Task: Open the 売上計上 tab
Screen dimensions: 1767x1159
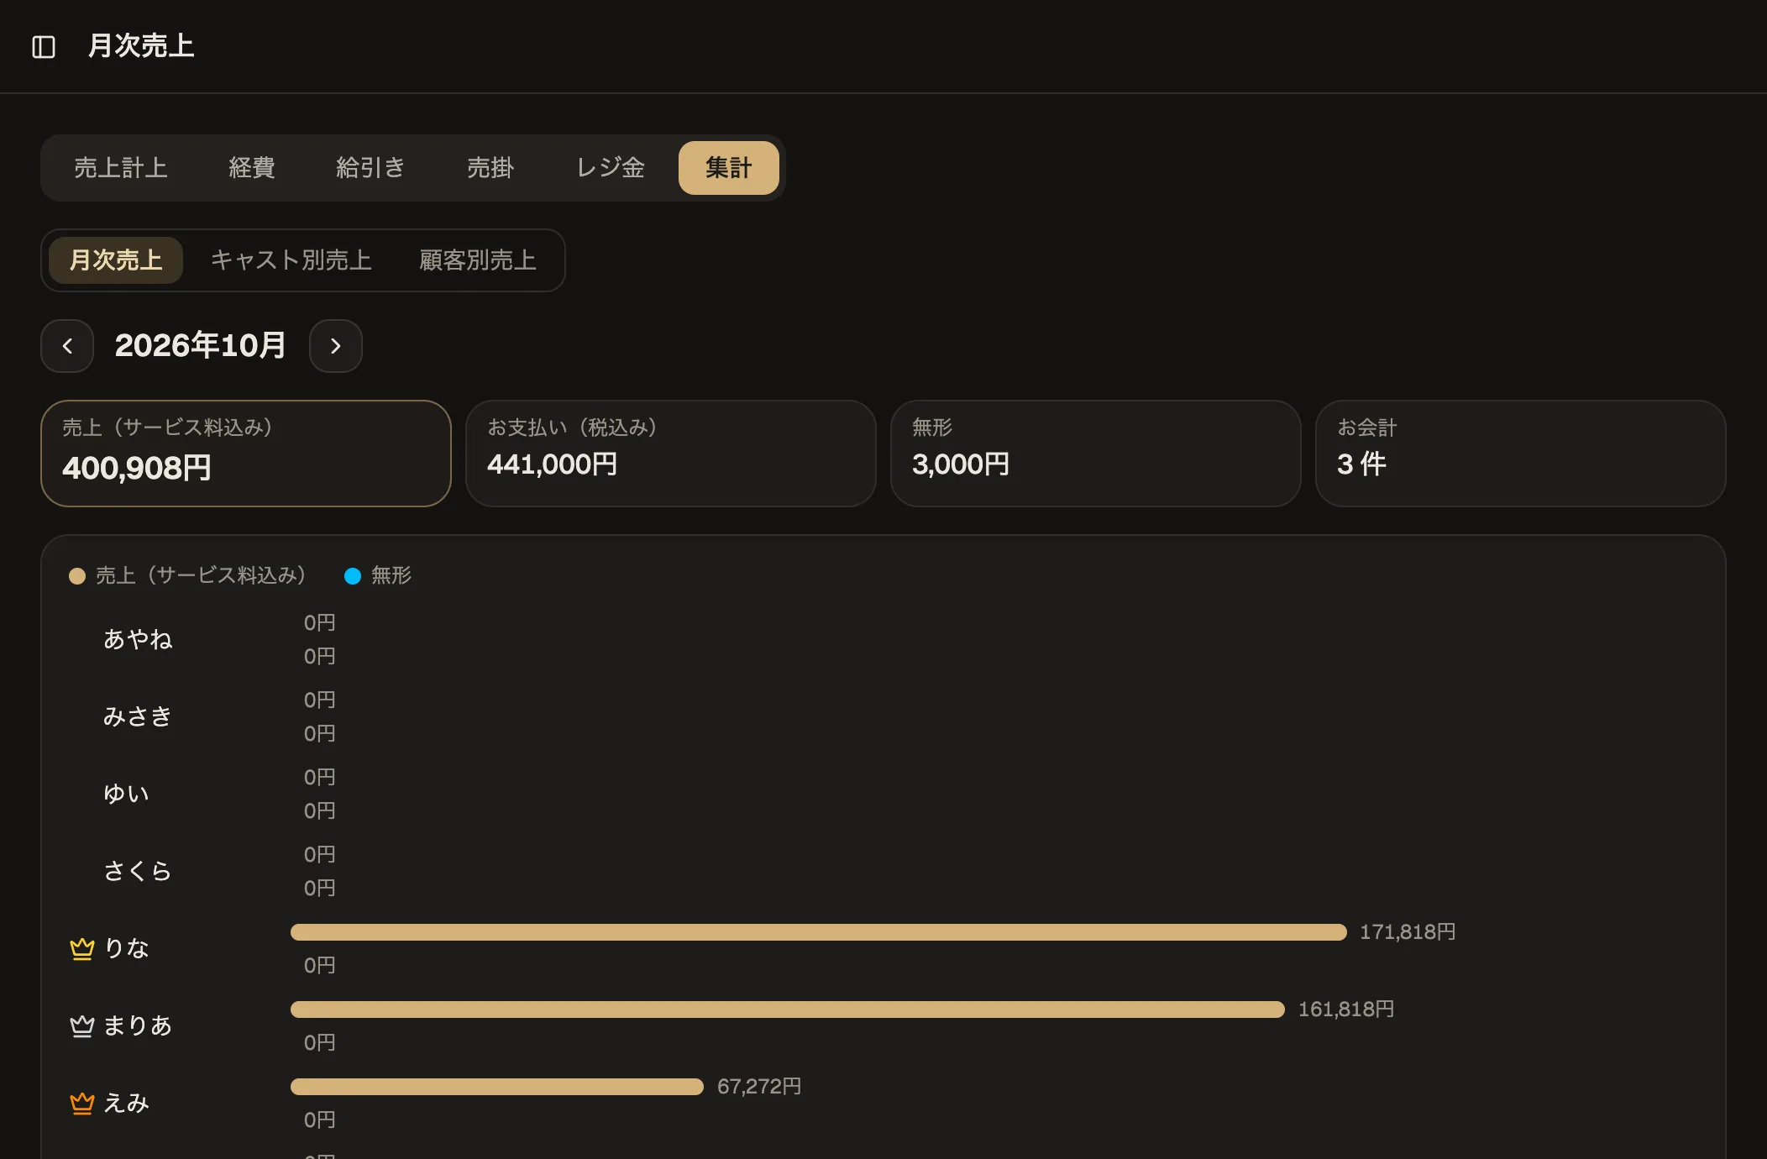Action: [x=121, y=168]
